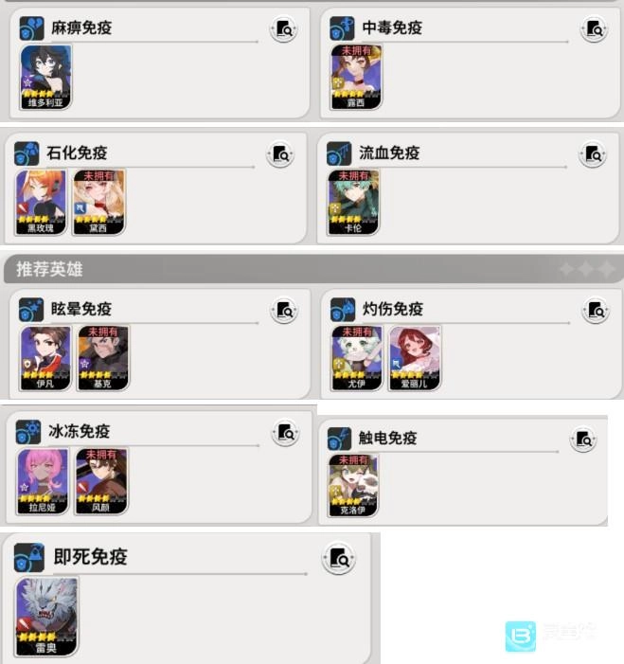Select the 卡伦 hero portrait
The image size is (624, 664).
(x=353, y=203)
